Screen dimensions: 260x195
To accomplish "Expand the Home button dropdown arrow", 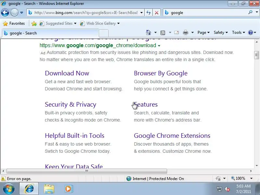I will pyautogui.click(x=155, y=32).
